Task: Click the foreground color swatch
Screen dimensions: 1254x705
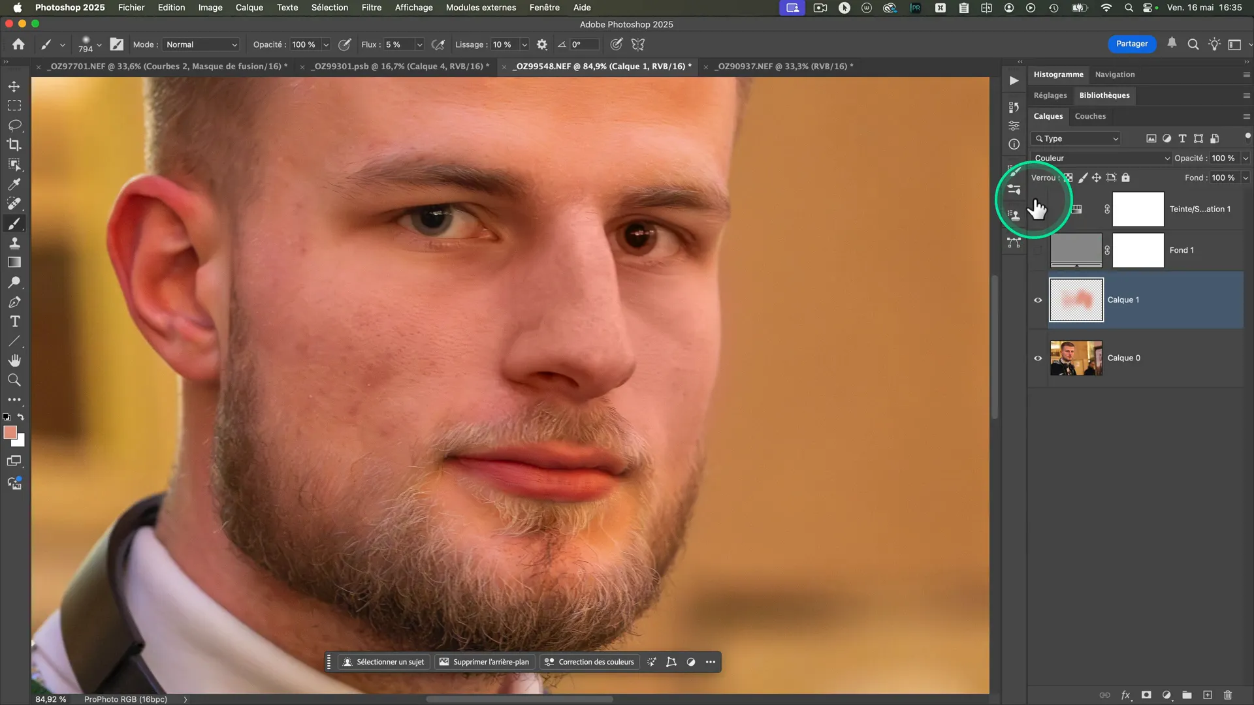Action: (x=9, y=432)
